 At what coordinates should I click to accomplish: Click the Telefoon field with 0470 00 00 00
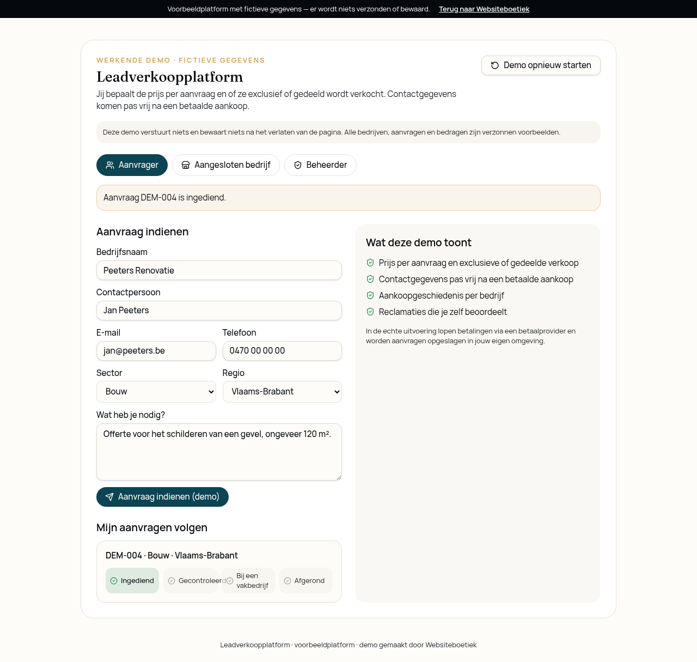click(282, 351)
